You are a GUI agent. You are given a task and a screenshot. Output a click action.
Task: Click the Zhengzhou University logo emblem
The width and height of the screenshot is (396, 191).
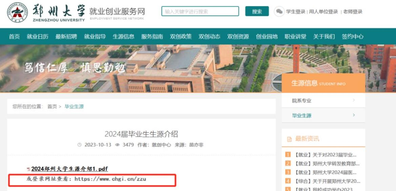coord(17,12)
